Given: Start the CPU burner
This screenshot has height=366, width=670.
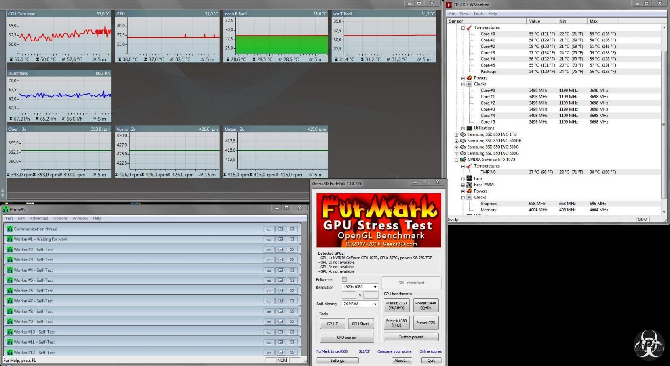Looking at the screenshot, I should [347, 337].
